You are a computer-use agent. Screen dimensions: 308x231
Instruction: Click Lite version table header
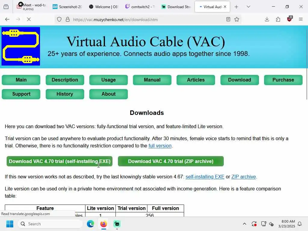tap(100, 208)
